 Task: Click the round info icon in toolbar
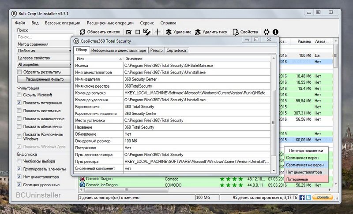[x=275, y=32]
